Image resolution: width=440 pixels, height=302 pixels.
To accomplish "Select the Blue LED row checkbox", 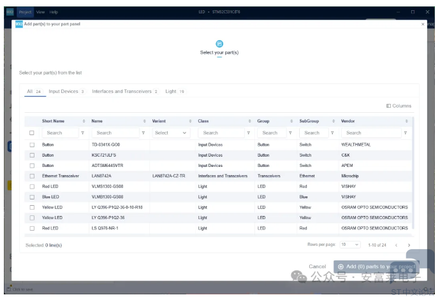I will pos(32,197).
